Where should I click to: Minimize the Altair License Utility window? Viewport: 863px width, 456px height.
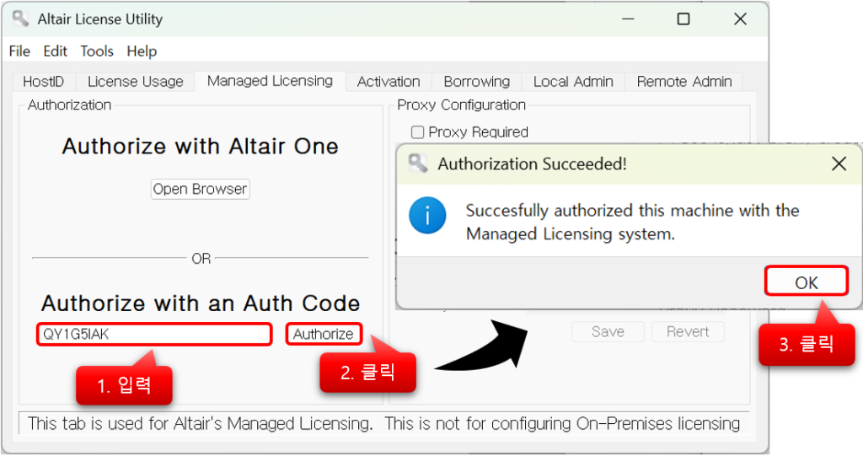pos(628,19)
